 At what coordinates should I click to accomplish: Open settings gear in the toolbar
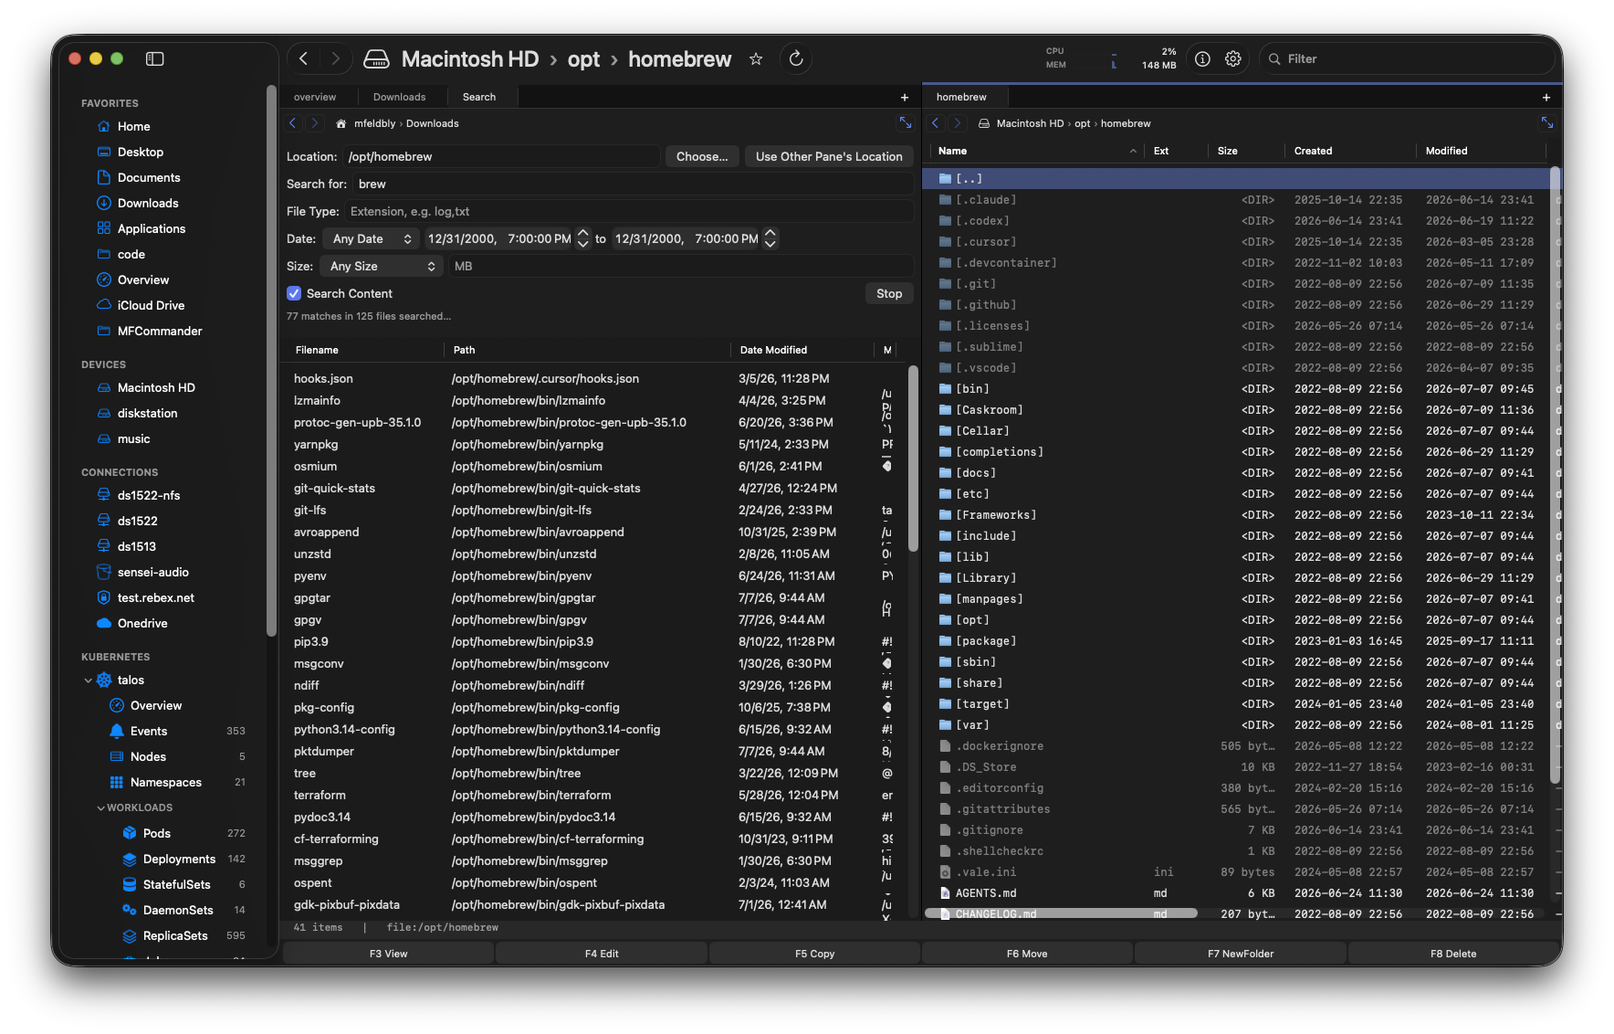(x=1233, y=58)
